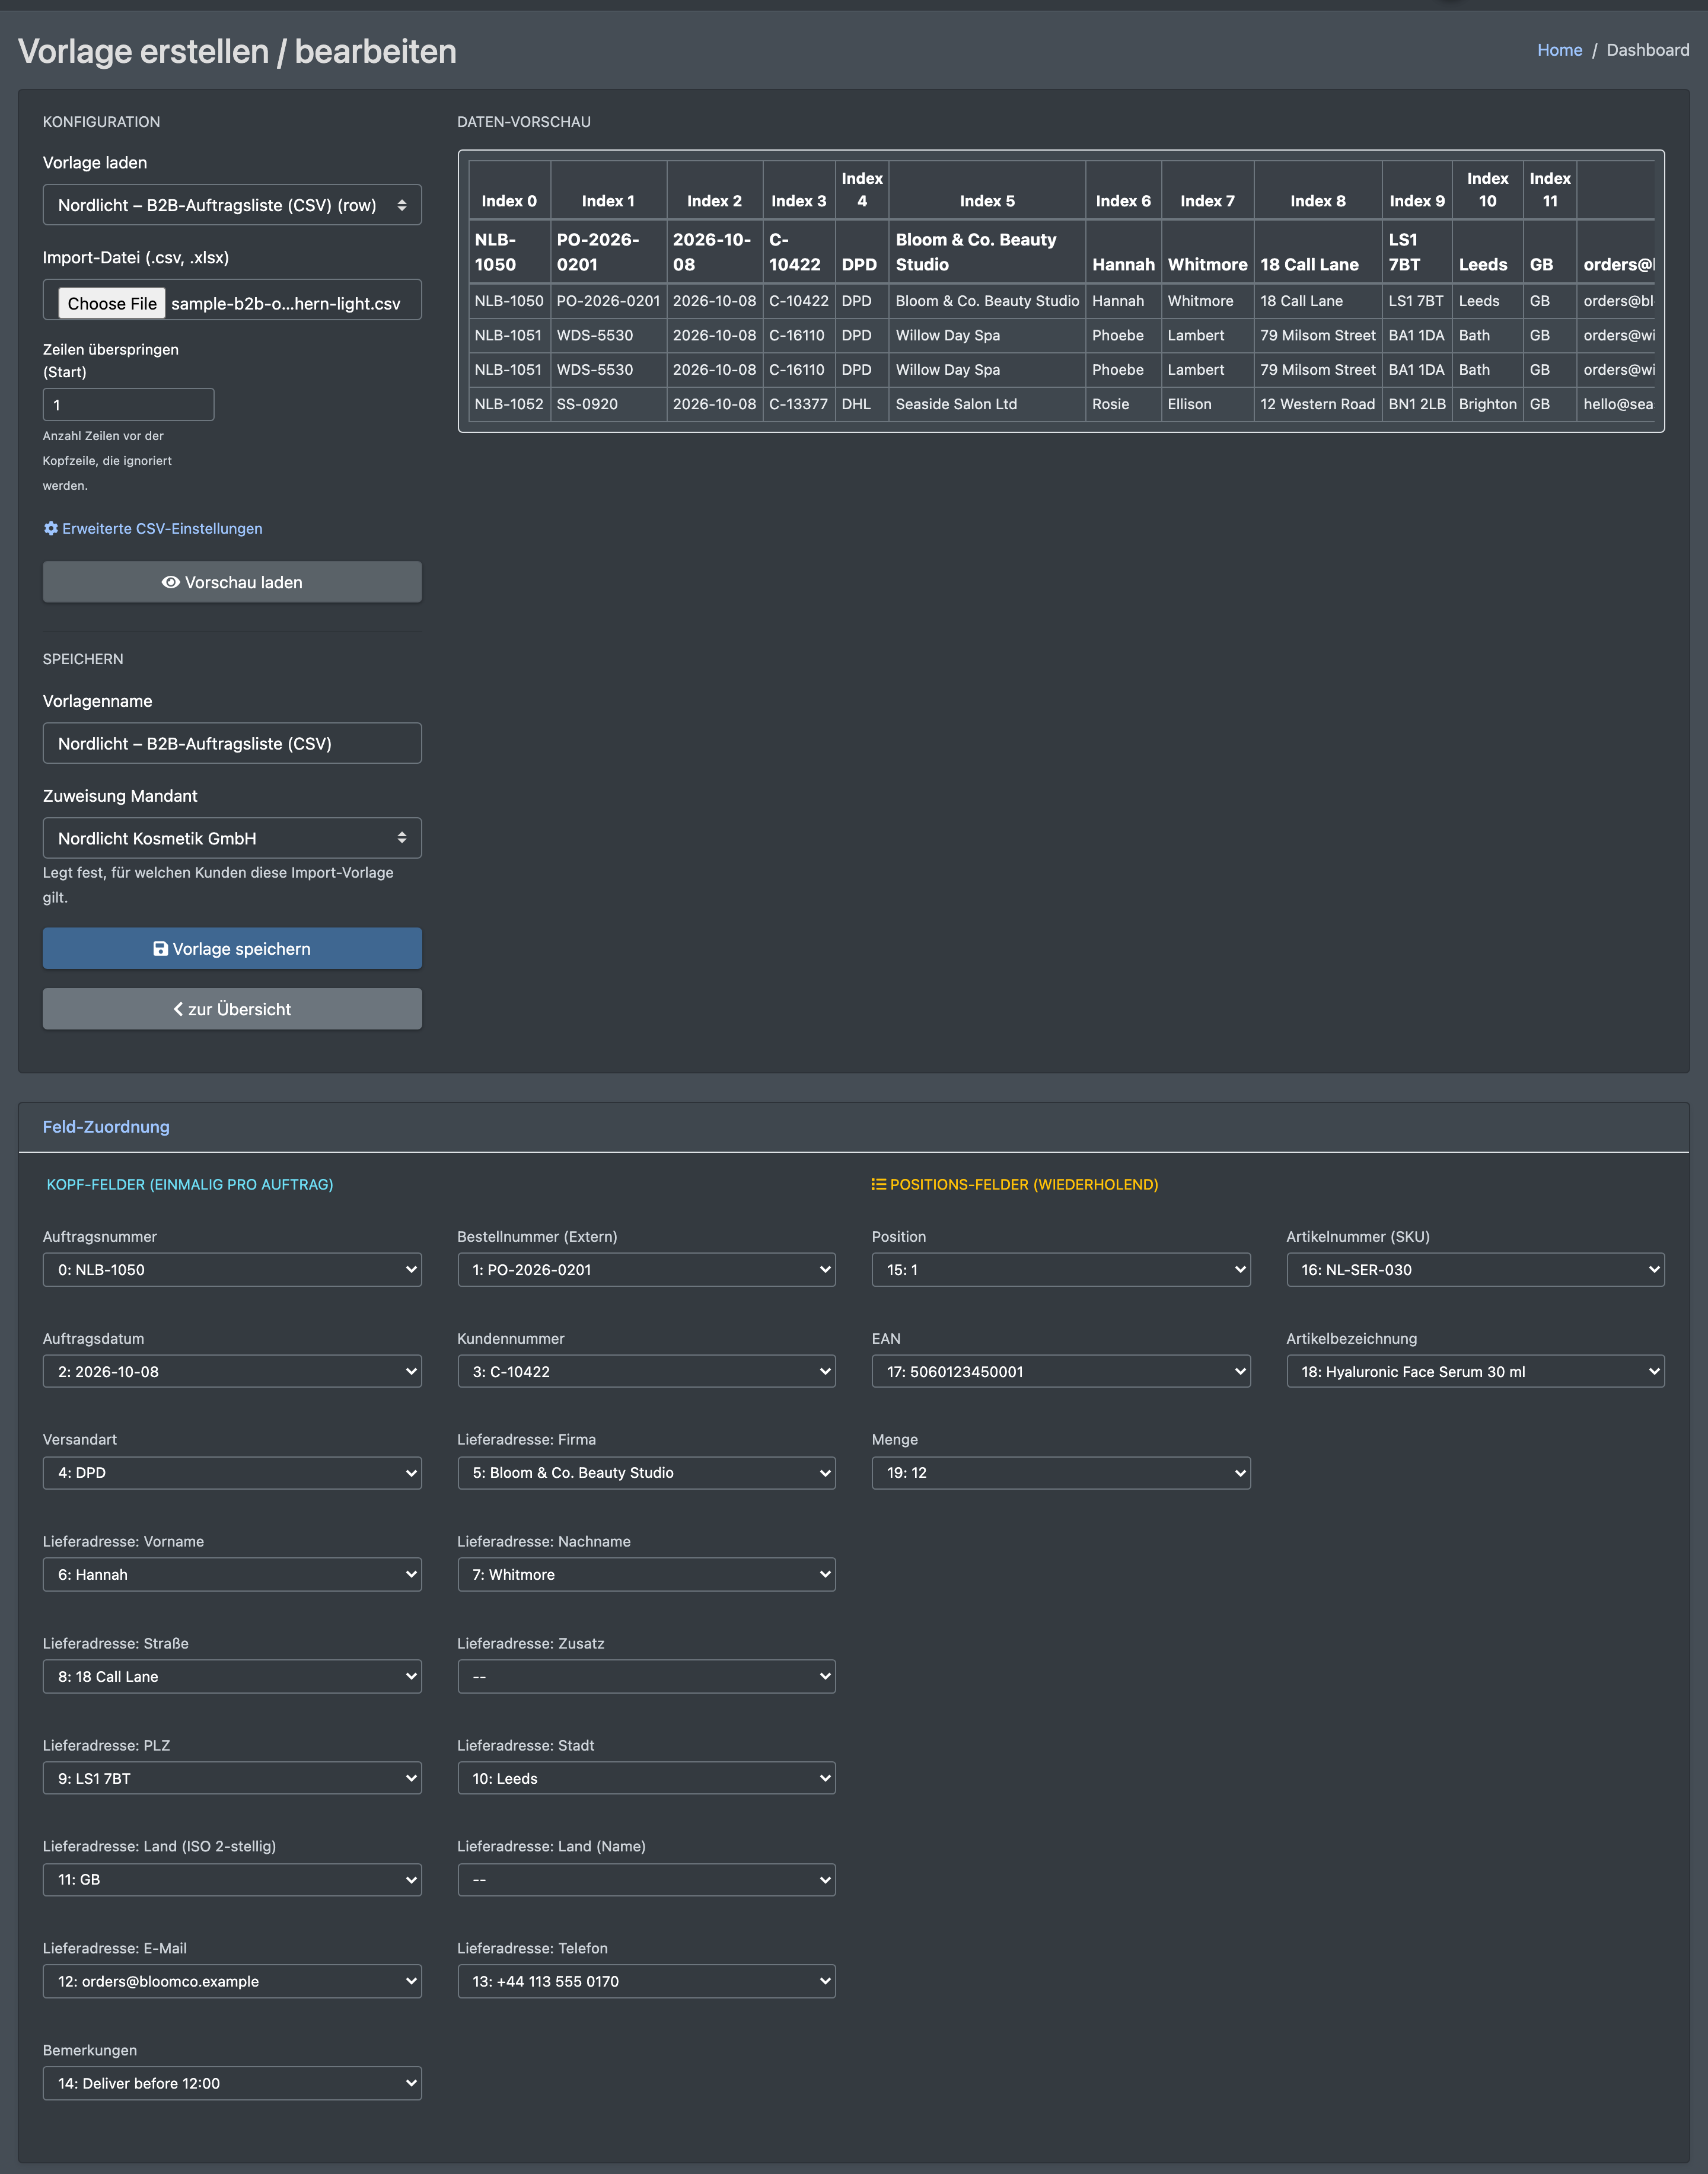Open the Lieferadresse: Nachname dropdown
This screenshot has width=1708, height=2174.
[x=646, y=1575]
